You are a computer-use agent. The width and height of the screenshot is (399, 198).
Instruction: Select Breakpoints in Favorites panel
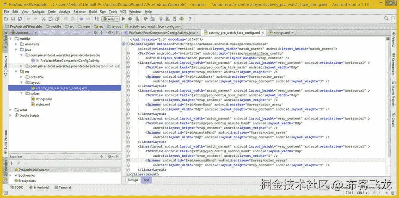(27, 181)
